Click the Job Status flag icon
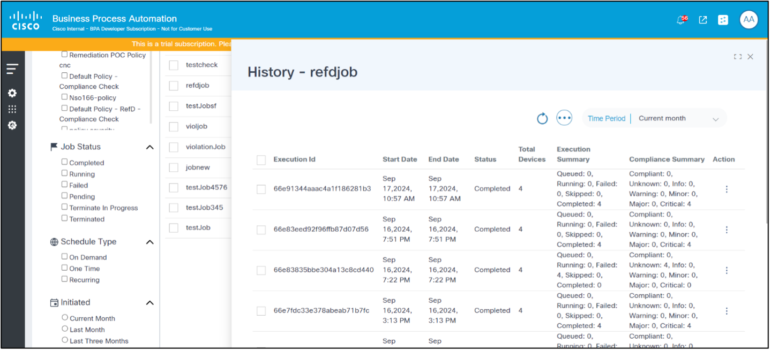The width and height of the screenshot is (771, 351). pos(54,147)
